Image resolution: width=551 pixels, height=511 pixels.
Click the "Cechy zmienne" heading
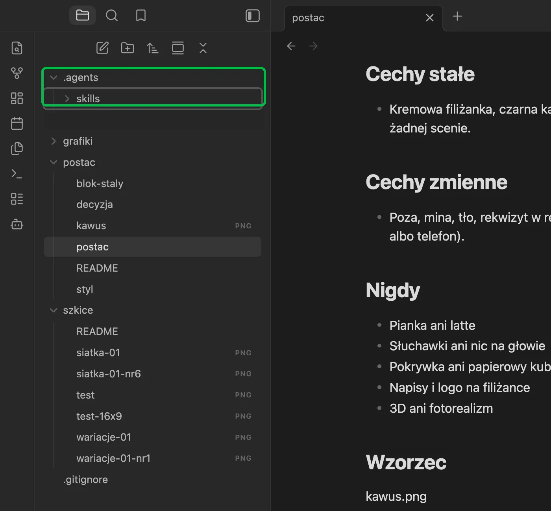[x=436, y=182]
